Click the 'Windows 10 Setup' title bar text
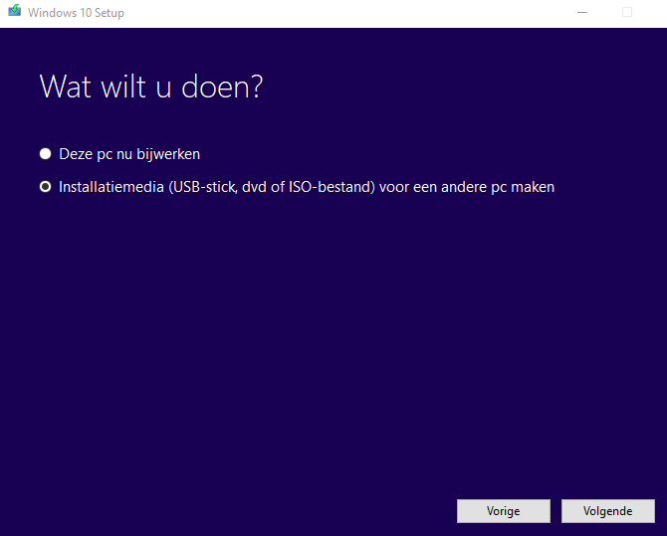 76,13
